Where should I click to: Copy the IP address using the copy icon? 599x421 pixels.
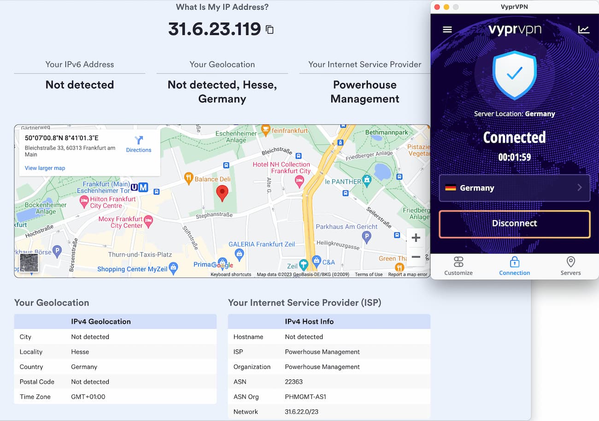point(270,29)
